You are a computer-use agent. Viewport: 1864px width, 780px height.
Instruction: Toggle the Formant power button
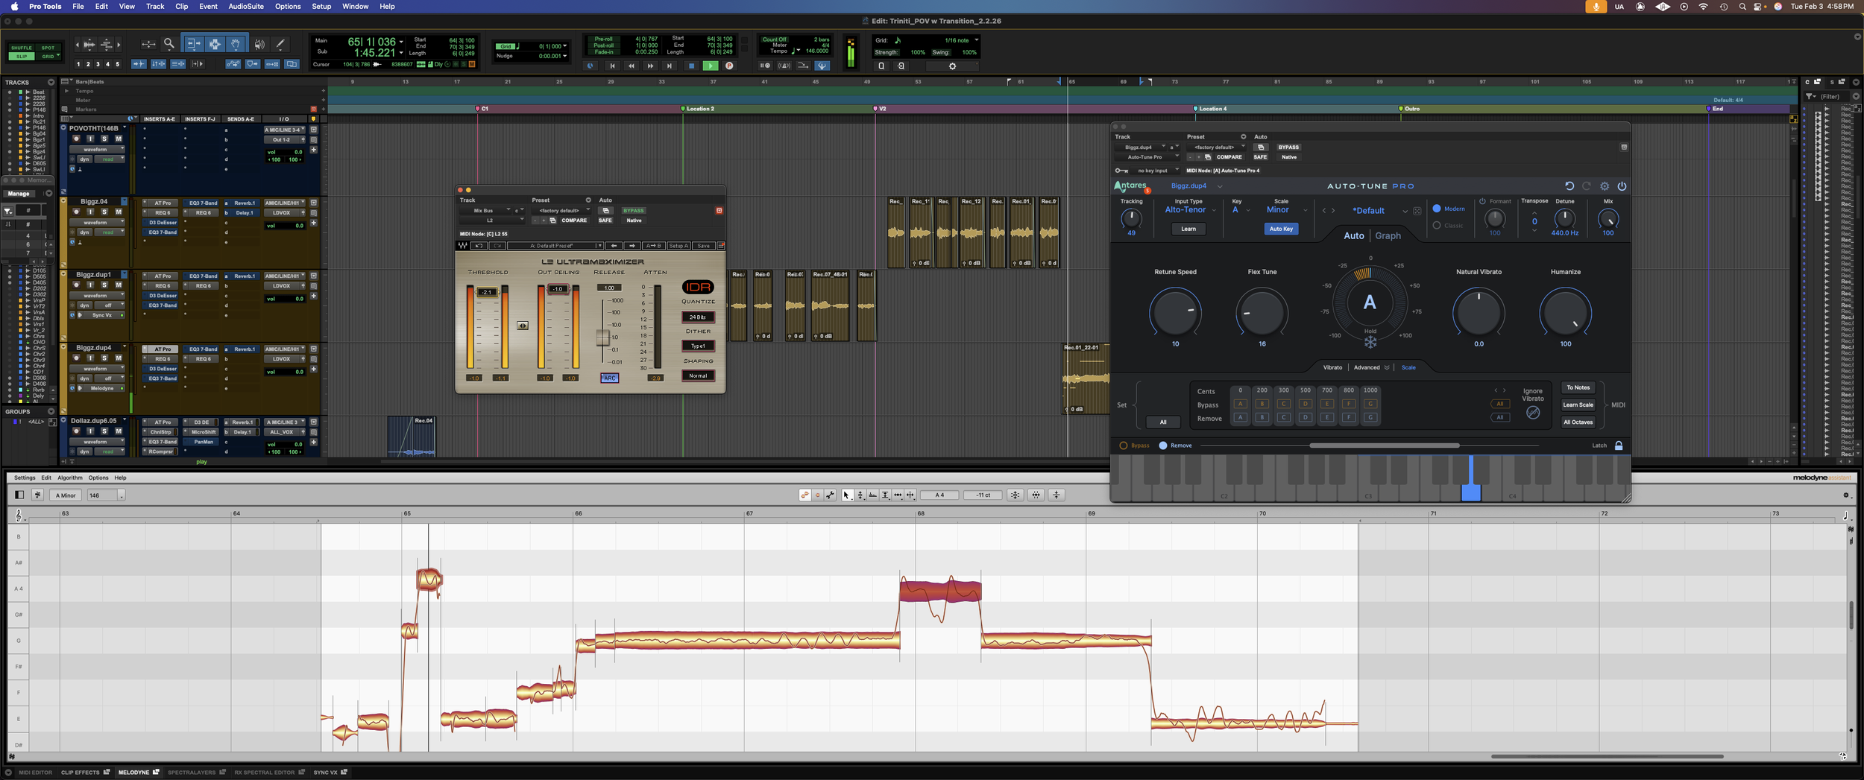[x=1482, y=201]
